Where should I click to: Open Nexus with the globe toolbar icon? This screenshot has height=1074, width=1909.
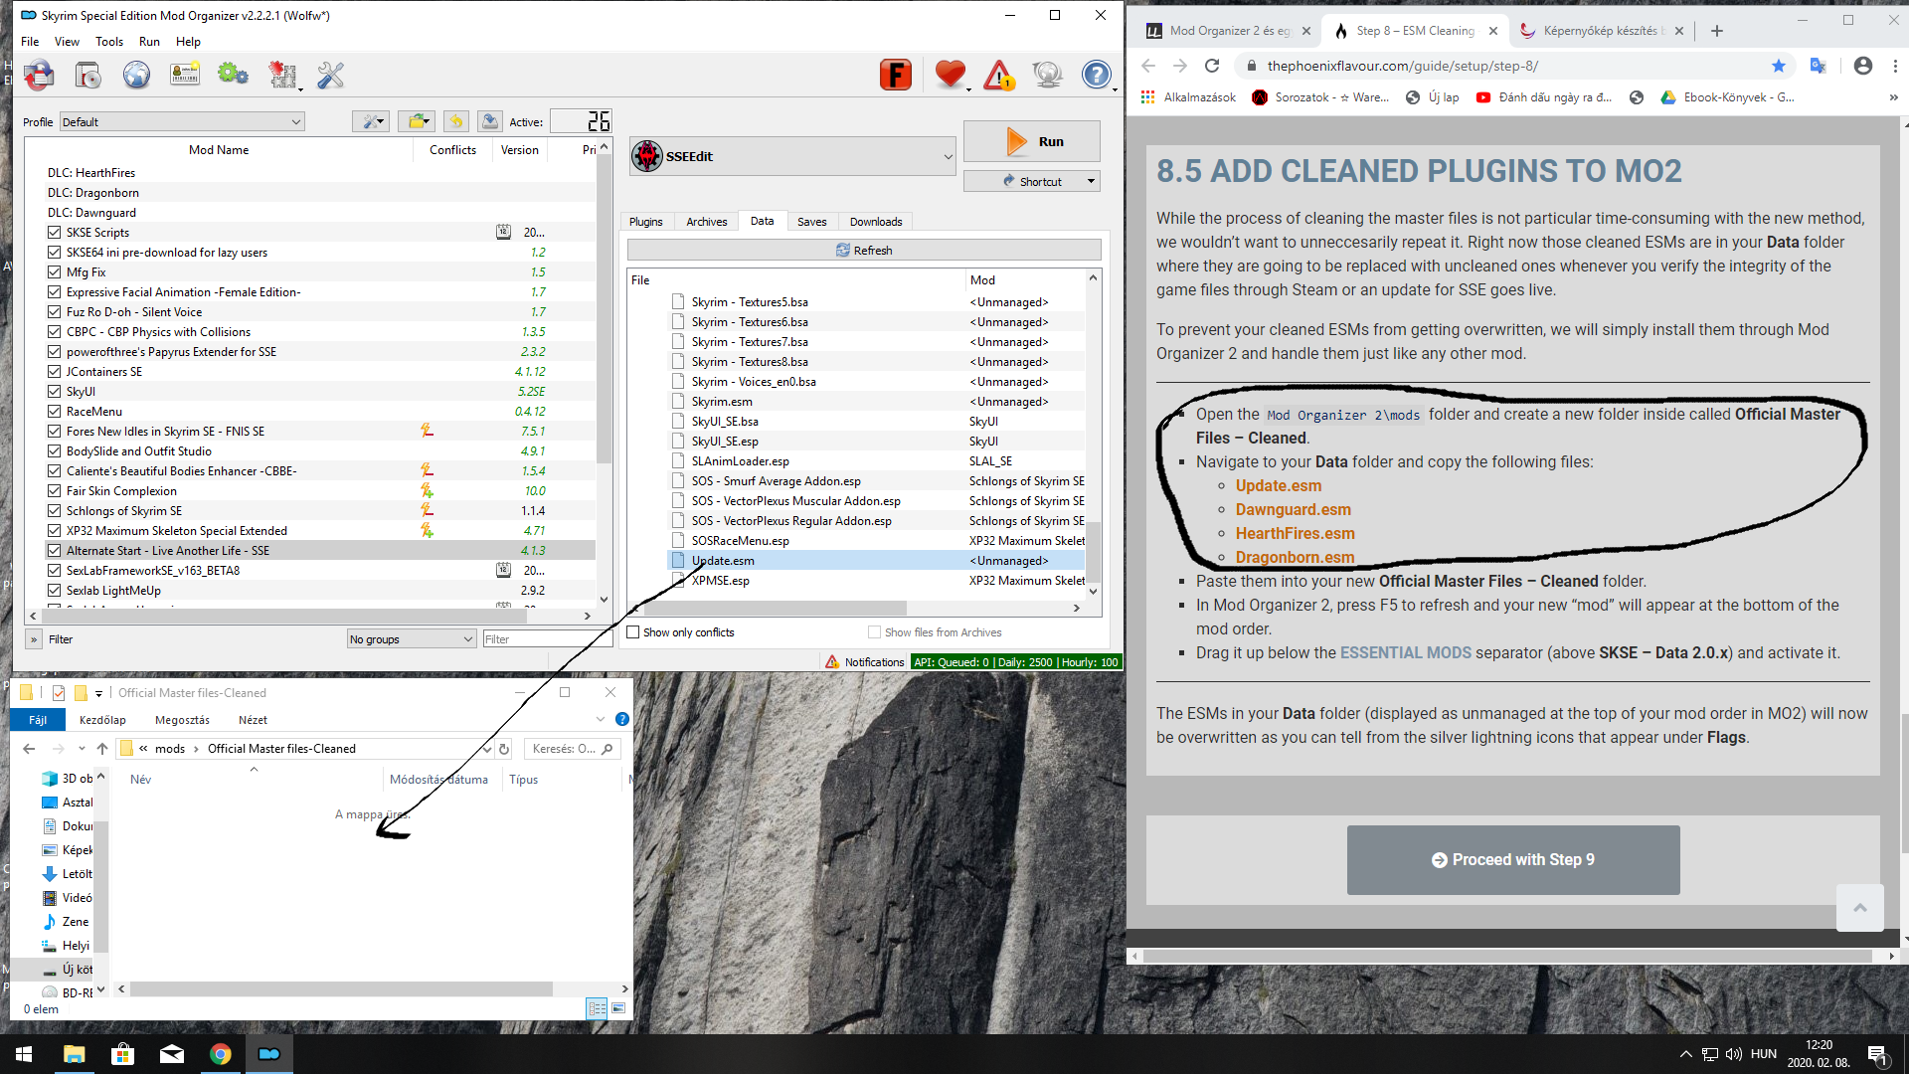click(x=136, y=75)
